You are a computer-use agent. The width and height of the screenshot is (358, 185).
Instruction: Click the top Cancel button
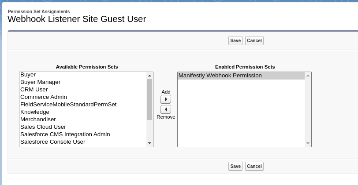[x=254, y=41]
